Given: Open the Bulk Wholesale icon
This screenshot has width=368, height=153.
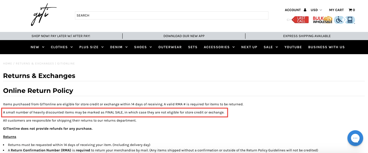Looking at the screenshot, I should 323,20.
